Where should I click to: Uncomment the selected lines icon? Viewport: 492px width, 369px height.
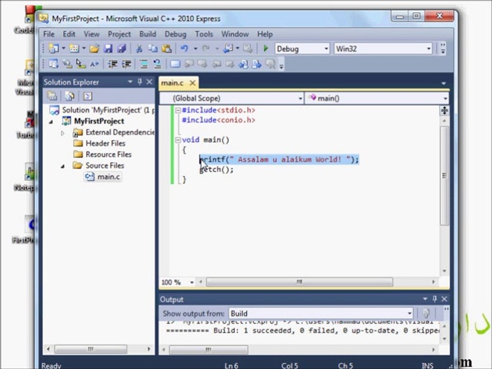point(157,64)
